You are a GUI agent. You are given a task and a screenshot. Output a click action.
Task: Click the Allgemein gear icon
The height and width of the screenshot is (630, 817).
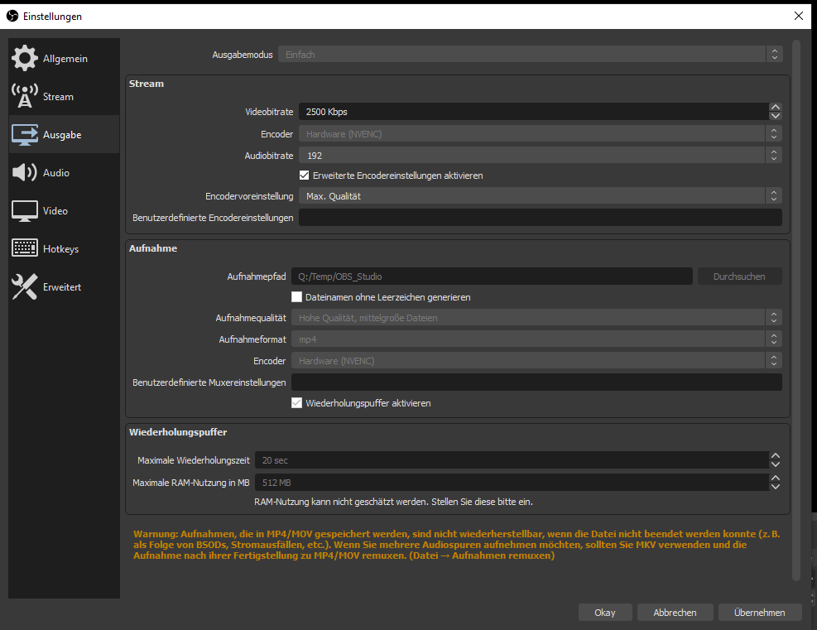25,59
